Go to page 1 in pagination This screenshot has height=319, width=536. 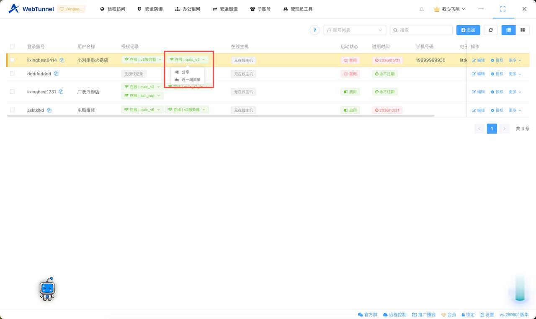(492, 129)
